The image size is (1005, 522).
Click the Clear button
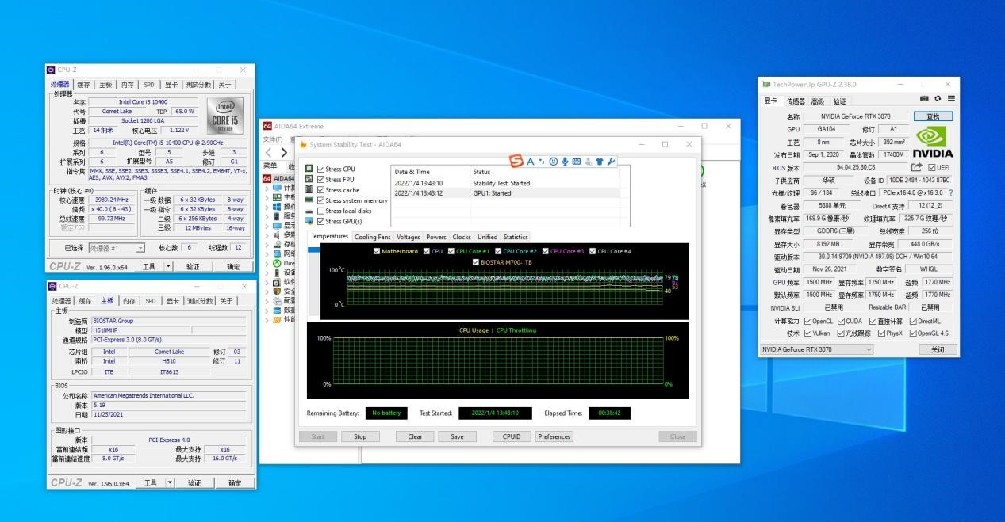point(415,436)
